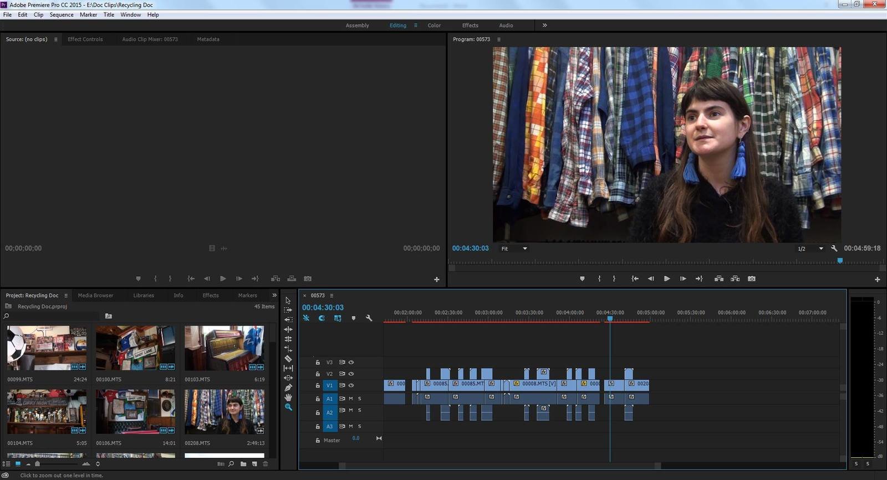887x480 pixels.
Task: Switch to the Media Browser tab
Action: coord(95,296)
